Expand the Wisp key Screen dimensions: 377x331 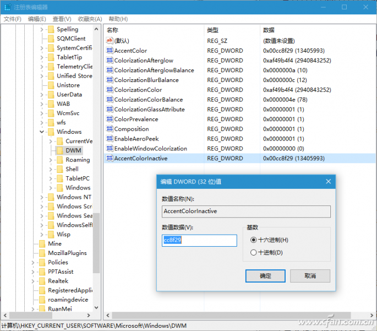(x=42, y=234)
